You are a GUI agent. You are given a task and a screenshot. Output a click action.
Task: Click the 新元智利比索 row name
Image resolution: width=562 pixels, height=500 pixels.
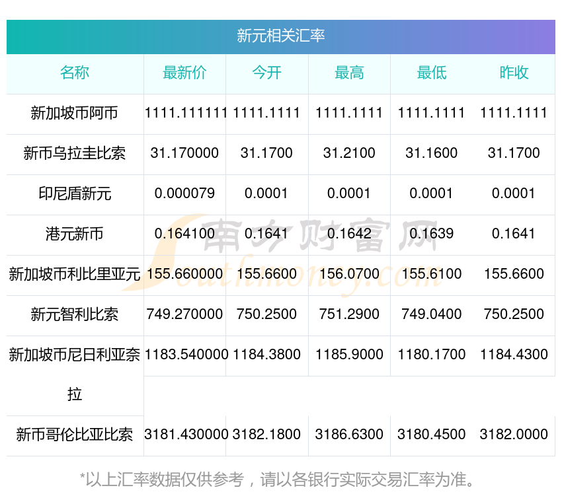tap(75, 314)
